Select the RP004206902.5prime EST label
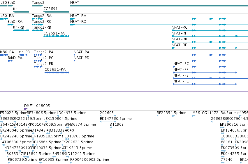This screenshot has width=248, height=164. pos(89,160)
